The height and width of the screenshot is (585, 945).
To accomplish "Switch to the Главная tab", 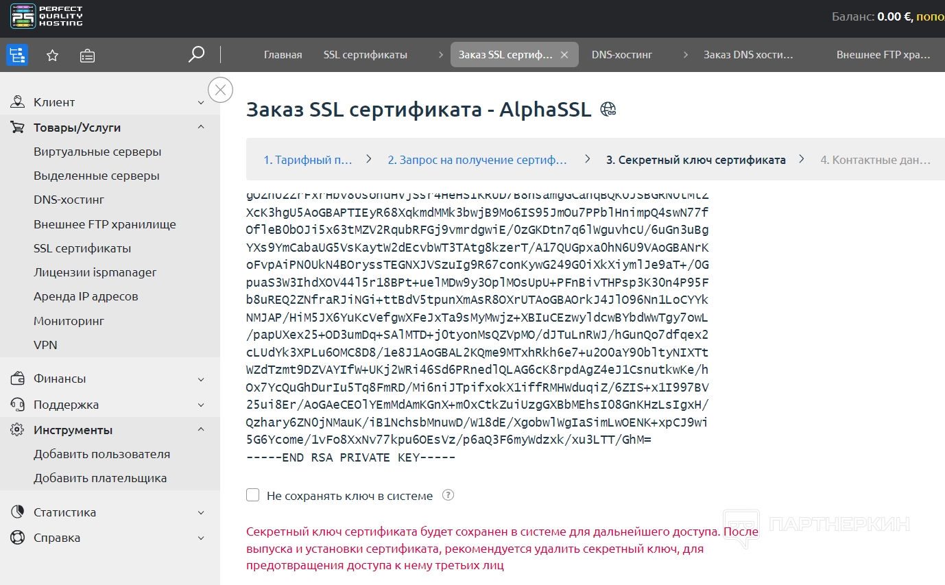I will click(283, 55).
